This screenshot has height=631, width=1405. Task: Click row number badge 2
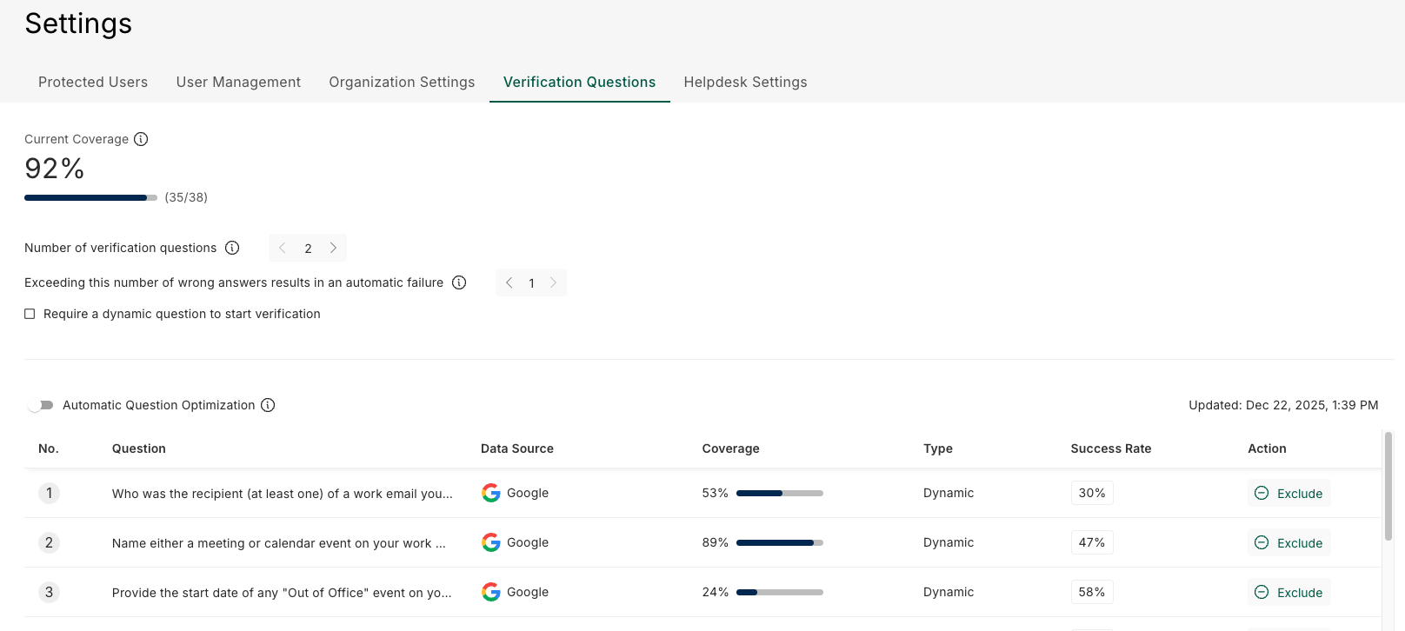point(49,542)
